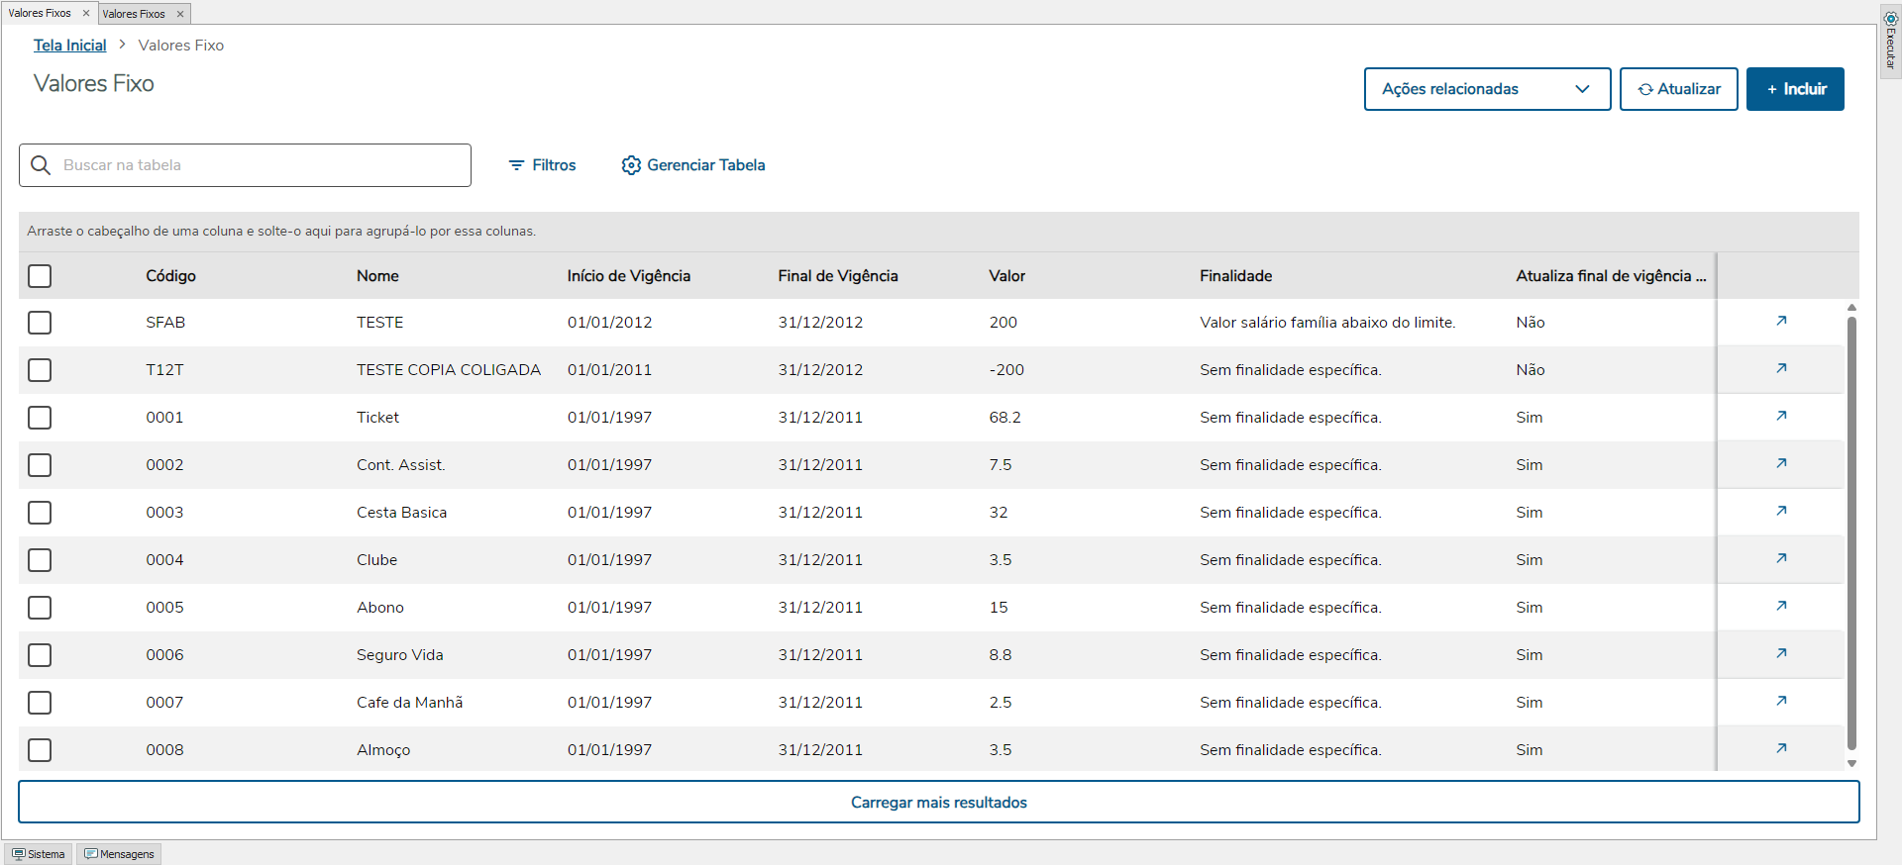Click the Filtros filter icon

[516, 165]
